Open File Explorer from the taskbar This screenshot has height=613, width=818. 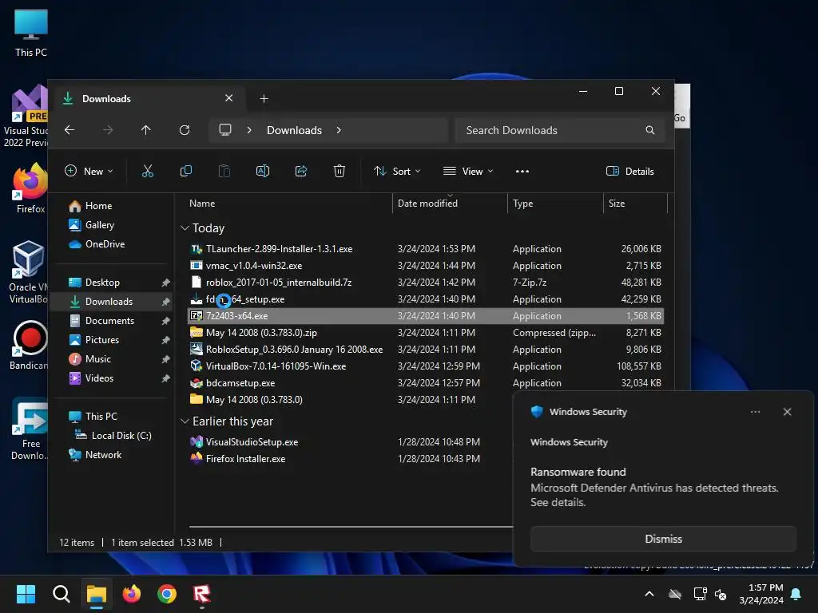(97, 594)
